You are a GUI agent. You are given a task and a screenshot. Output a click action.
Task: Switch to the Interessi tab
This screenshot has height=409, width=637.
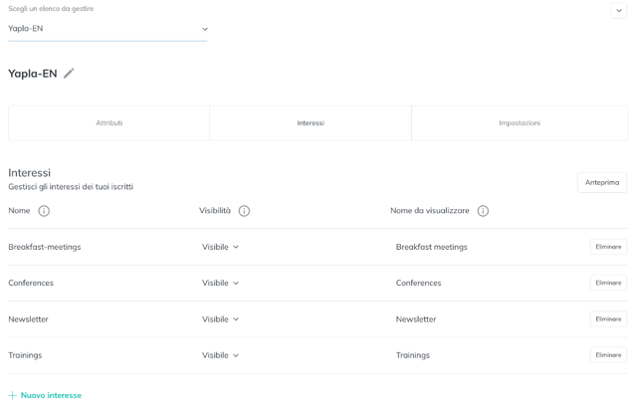tap(311, 123)
